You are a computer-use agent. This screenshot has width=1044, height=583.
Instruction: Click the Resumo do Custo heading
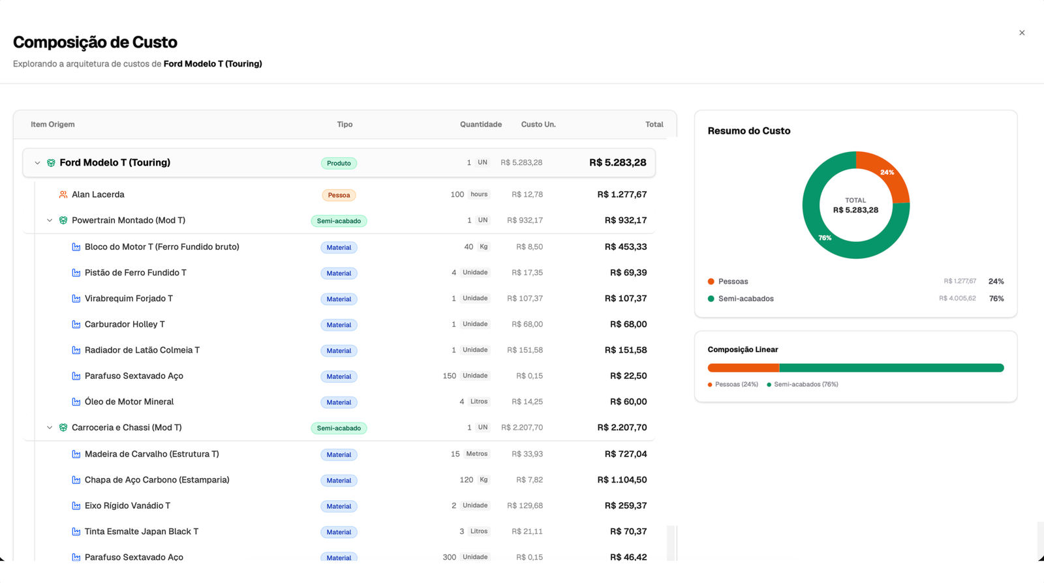[x=749, y=131]
